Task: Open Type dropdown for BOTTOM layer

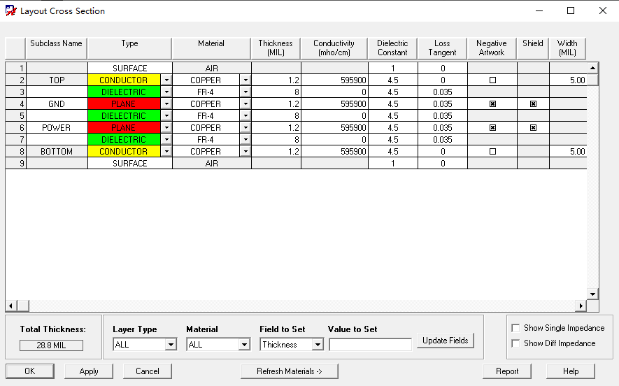Action: coord(166,151)
